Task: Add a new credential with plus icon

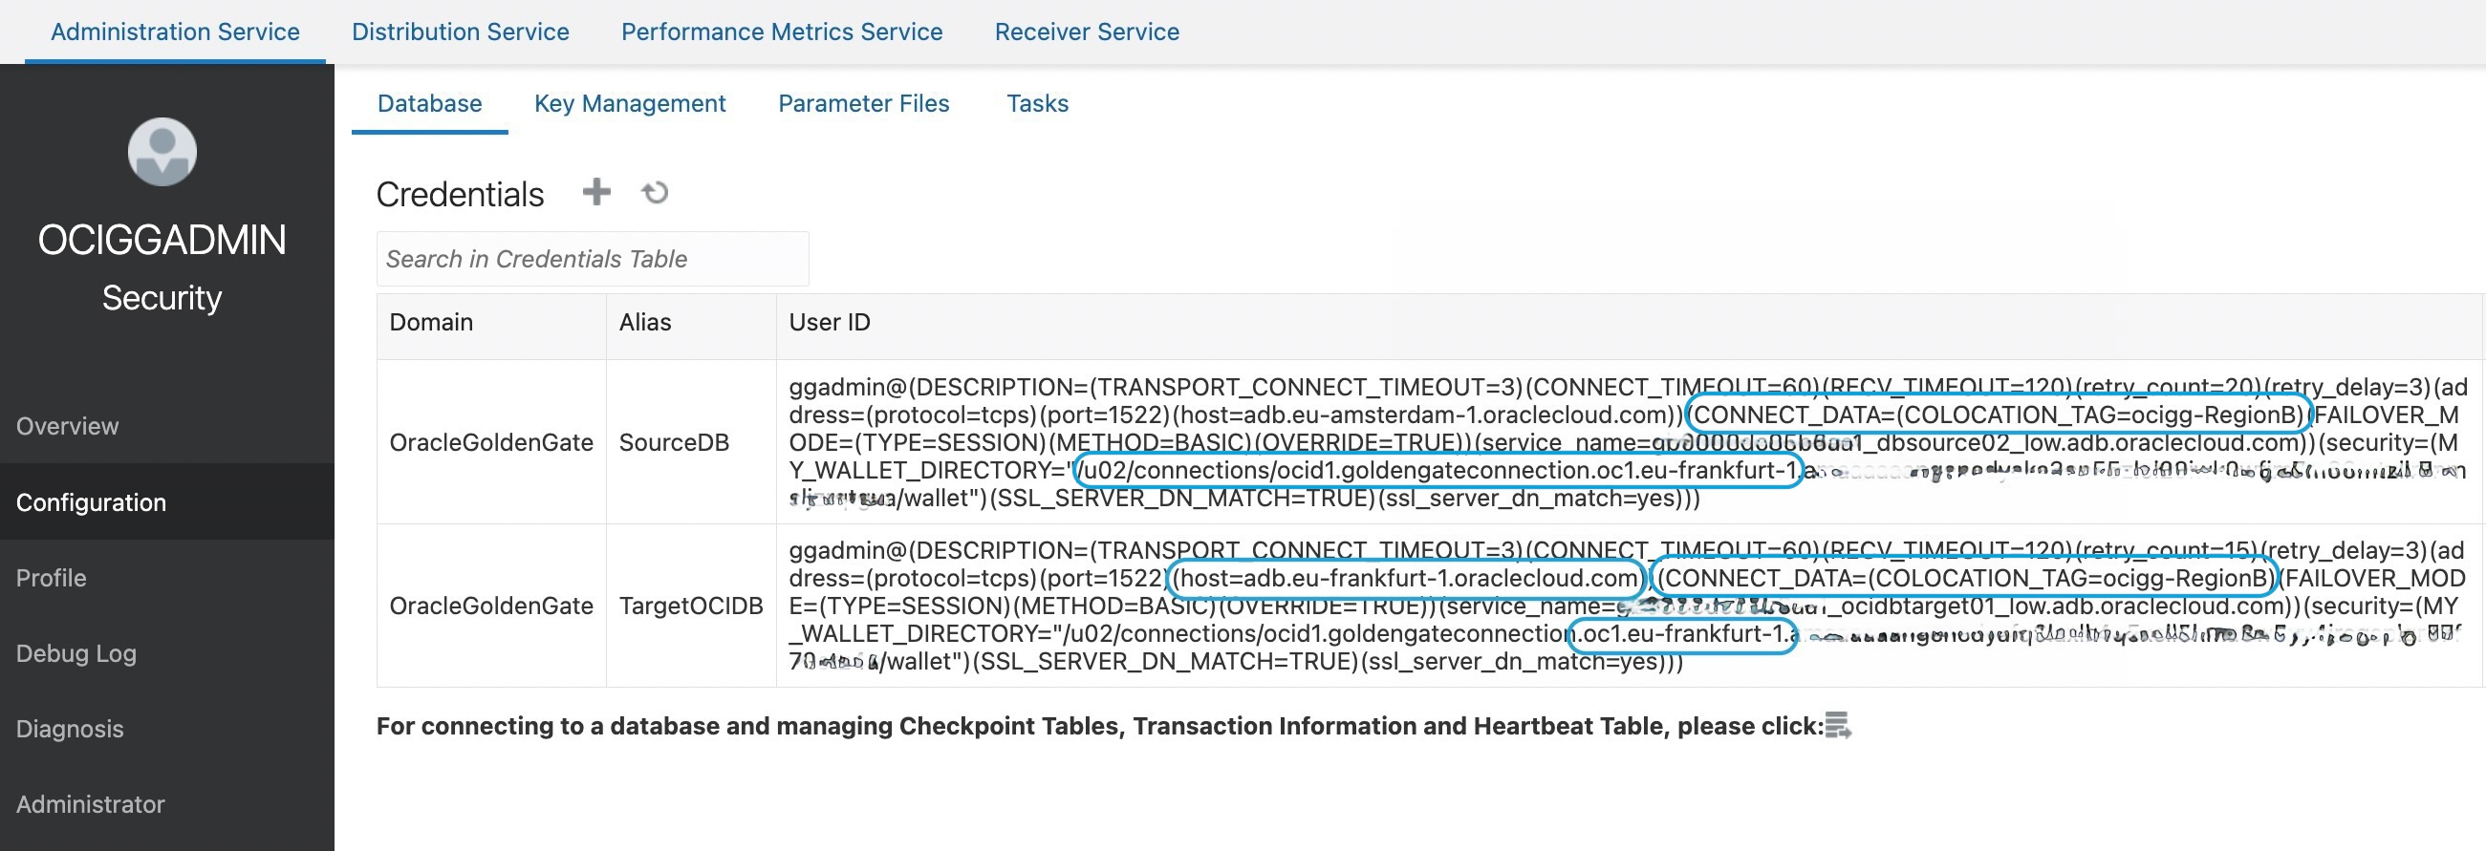Action: (x=596, y=192)
